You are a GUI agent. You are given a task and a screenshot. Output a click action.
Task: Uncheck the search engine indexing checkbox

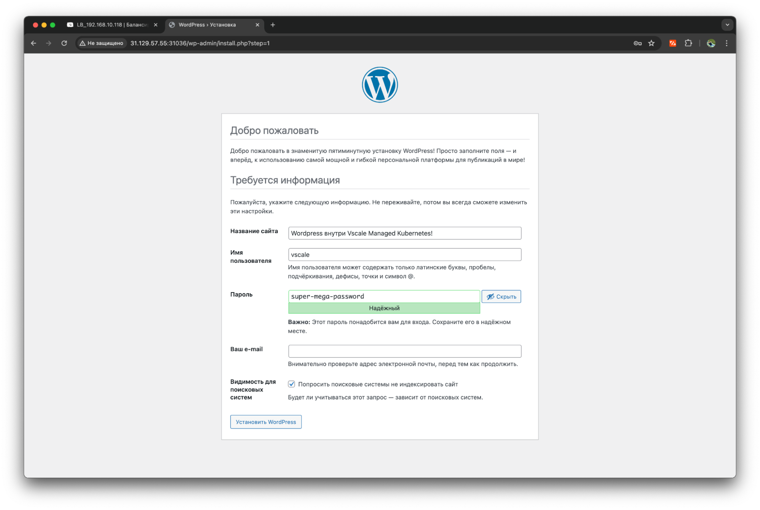pyautogui.click(x=292, y=384)
